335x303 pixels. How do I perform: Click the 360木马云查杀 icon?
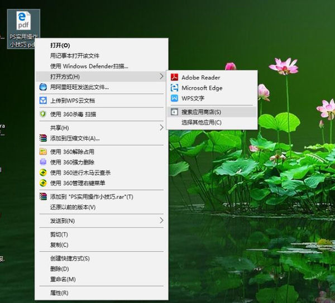[x=43, y=172]
